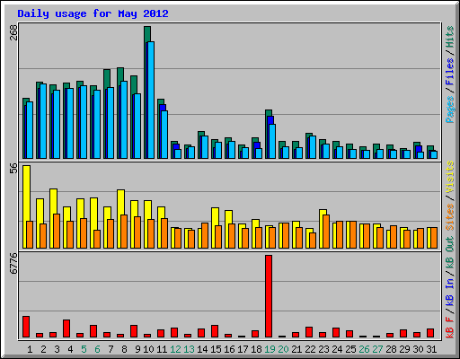
Task: Click day 4 on the x-axis
Action: point(70,349)
